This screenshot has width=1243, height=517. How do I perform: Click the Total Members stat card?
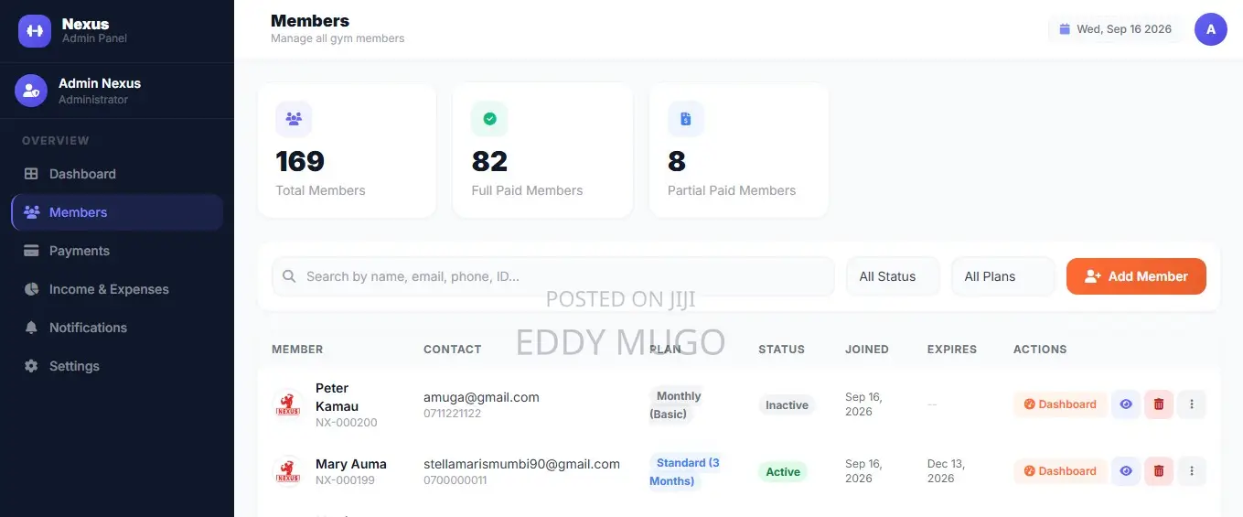pyautogui.click(x=347, y=150)
